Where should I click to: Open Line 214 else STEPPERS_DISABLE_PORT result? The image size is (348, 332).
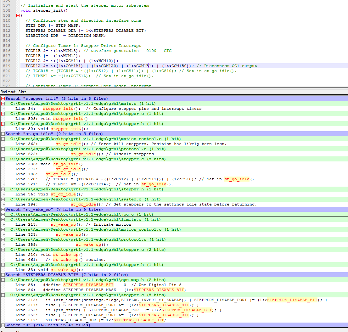pos(107,305)
